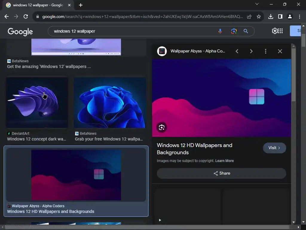
Task: Open a new browser tab
Action: tap(81, 5)
